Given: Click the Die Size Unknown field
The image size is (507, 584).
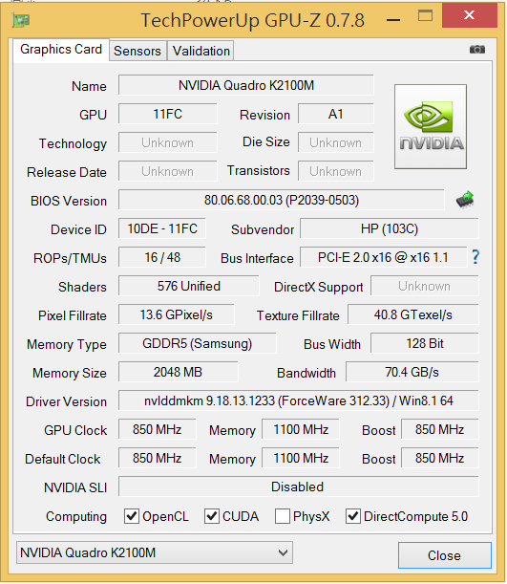Looking at the screenshot, I should tap(335, 142).
